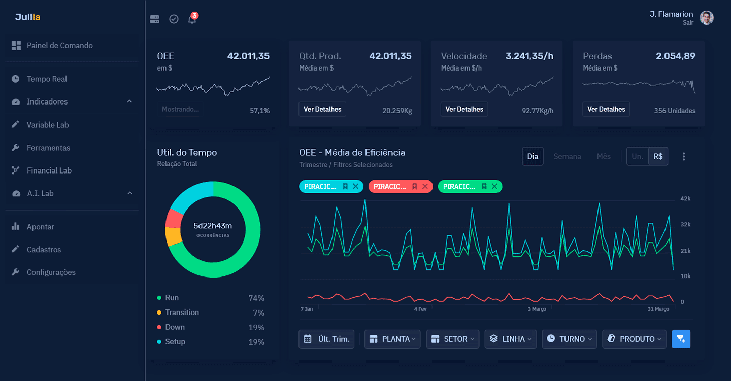
Task: Close the green PIRACIC filter tag
Action: pyautogui.click(x=494, y=186)
